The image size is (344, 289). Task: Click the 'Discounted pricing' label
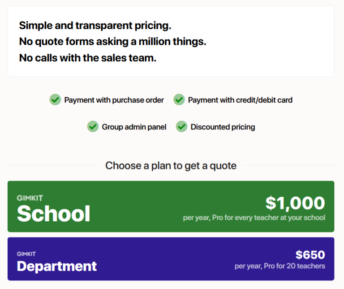point(223,127)
